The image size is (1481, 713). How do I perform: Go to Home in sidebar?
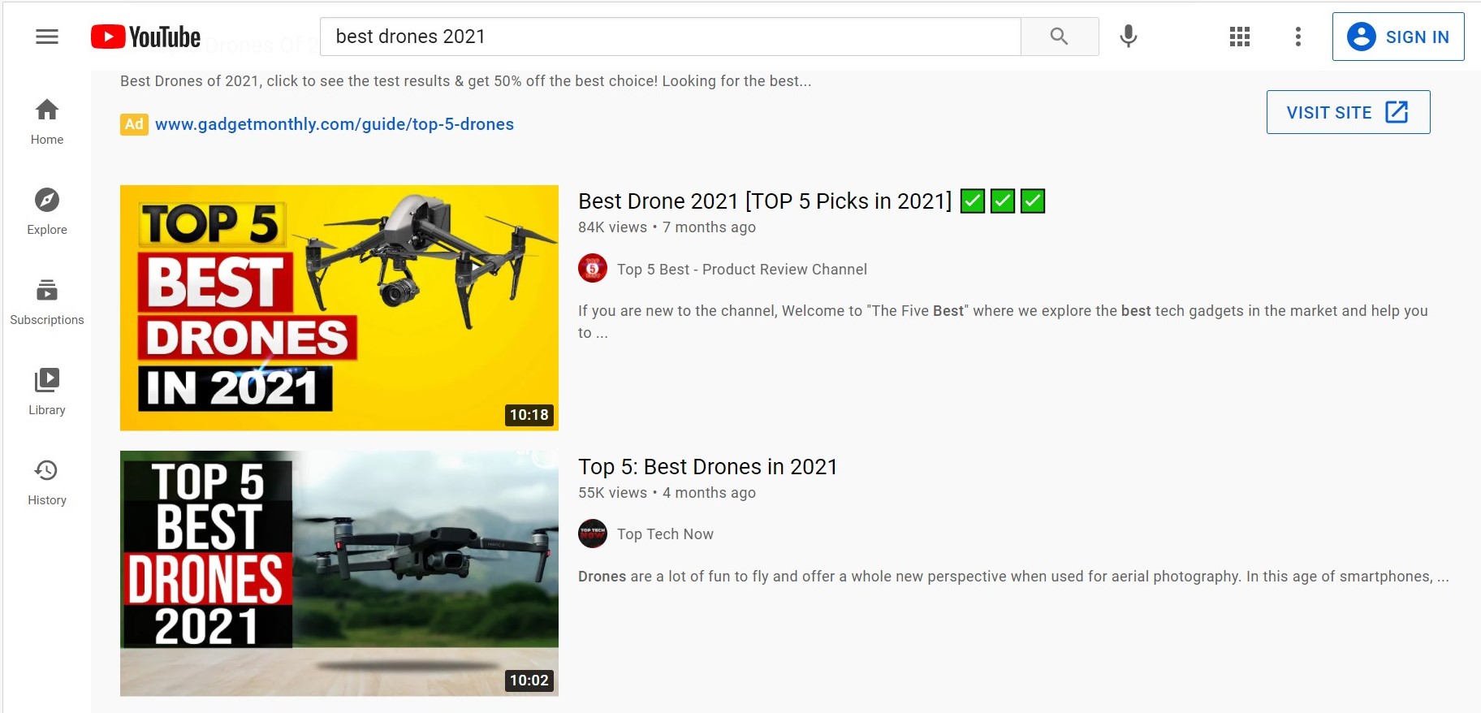click(x=47, y=122)
